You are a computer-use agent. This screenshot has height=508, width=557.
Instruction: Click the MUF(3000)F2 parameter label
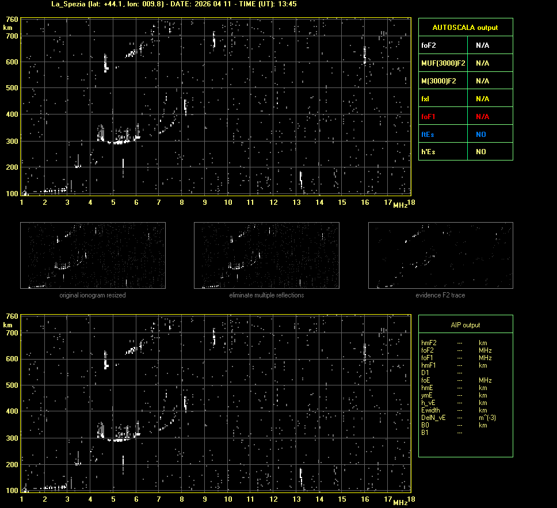click(443, 63)
